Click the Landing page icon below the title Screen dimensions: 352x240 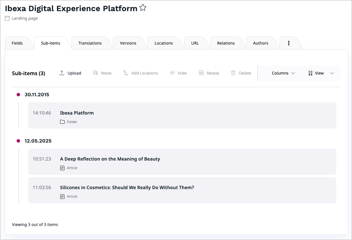click(7, 18)
